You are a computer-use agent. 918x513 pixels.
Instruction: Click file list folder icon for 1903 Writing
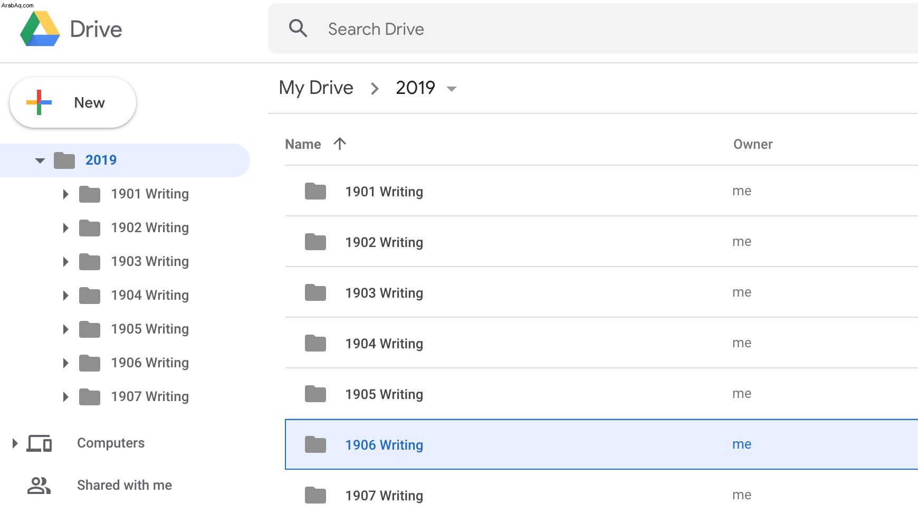(x=315, y=292)
